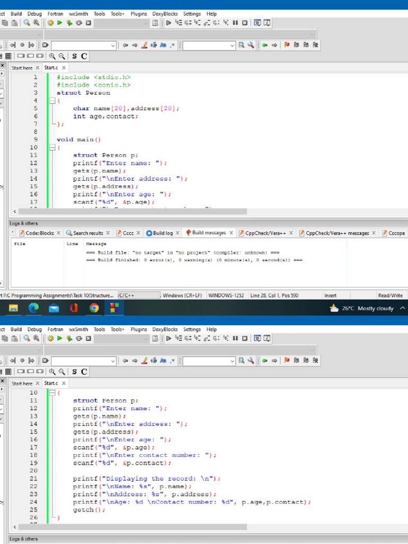
Task: Open the Settings menu in lower window
Action: tap(192, 329)
